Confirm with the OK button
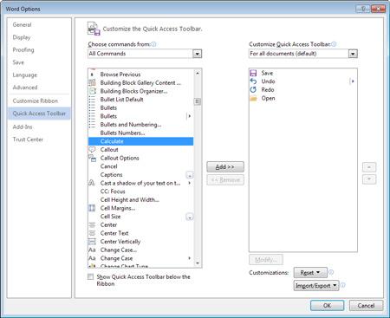390x318 pixels. (327, 306)
